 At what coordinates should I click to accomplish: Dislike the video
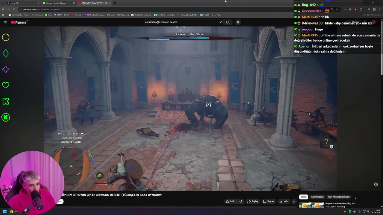(240, 201)
